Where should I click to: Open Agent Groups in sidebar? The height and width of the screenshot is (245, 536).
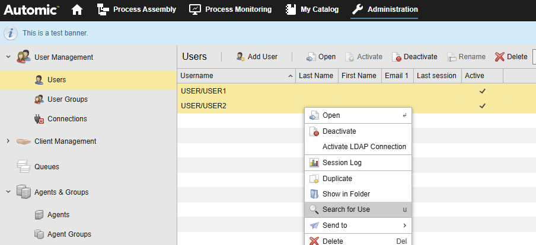click(x=69, y=234)
